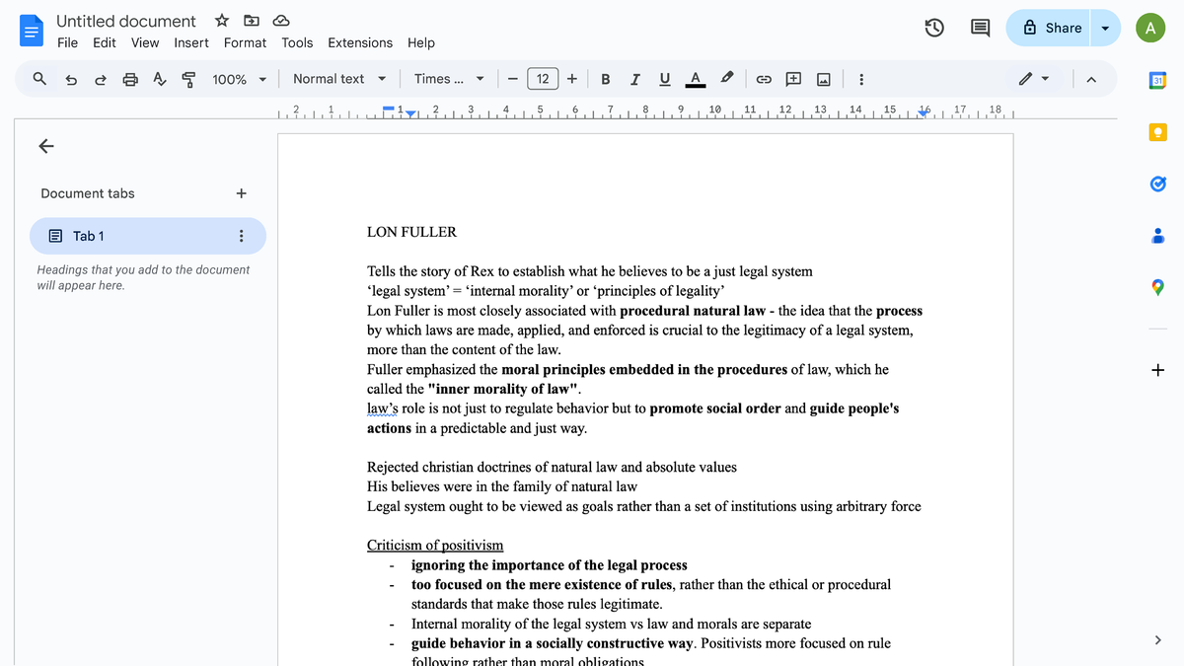Open the Help menu
1184x666 pixels.
pos(421,42)
